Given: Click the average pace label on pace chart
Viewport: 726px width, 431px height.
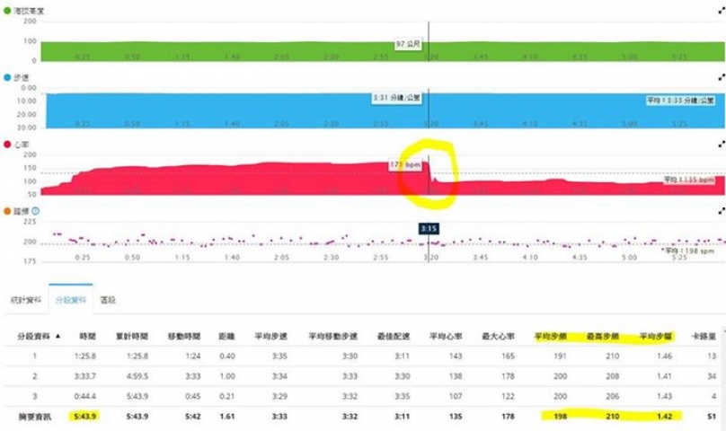Looking at the screenshot, I should tap(680, 101).
